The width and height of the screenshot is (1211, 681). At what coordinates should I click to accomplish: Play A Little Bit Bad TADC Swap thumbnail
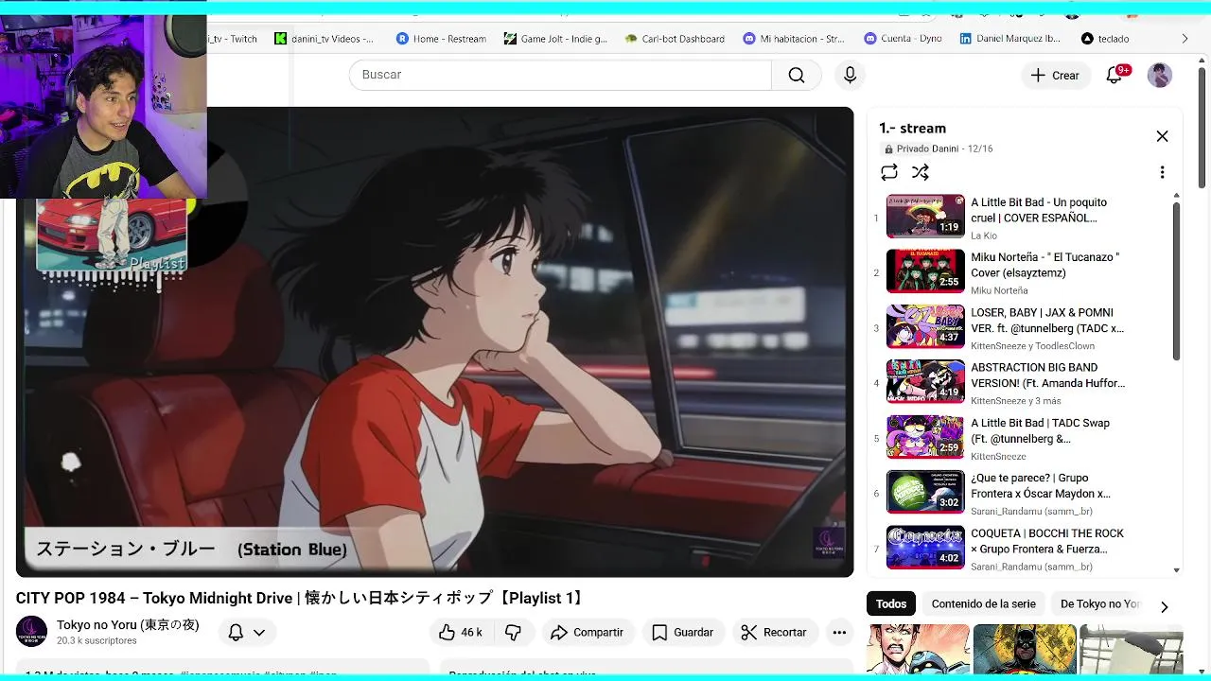tap(925, 437)
